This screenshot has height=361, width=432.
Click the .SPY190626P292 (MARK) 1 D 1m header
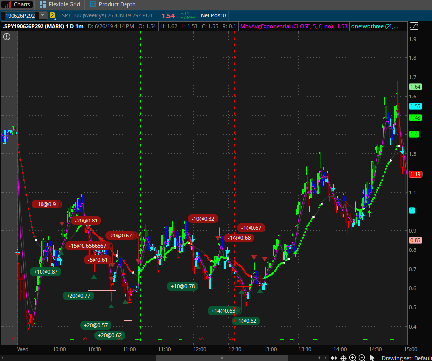[x=43, y=26]
